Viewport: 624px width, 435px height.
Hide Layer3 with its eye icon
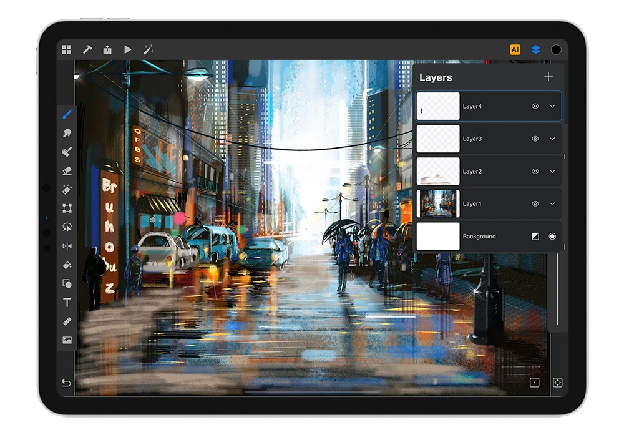535,139
